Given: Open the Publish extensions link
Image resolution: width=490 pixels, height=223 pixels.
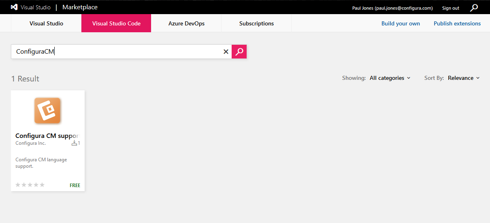Looking at the screenshot, I should [x=457, y=23].
